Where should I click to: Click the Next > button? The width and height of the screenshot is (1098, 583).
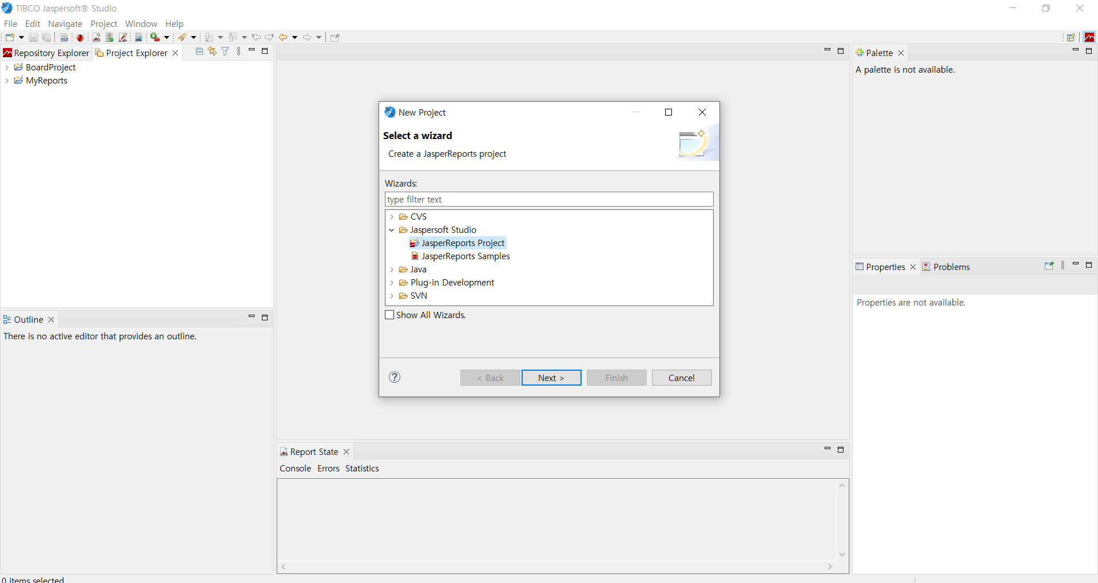(551, 378)
